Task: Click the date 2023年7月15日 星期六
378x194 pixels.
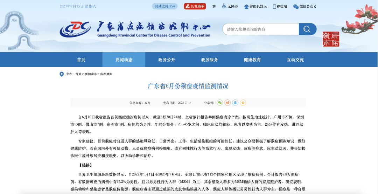Action: tap(78, 7)
